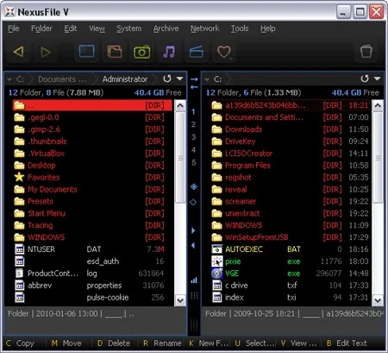
Task: Select pixie exe file in right panel
Action: [291, 262]
